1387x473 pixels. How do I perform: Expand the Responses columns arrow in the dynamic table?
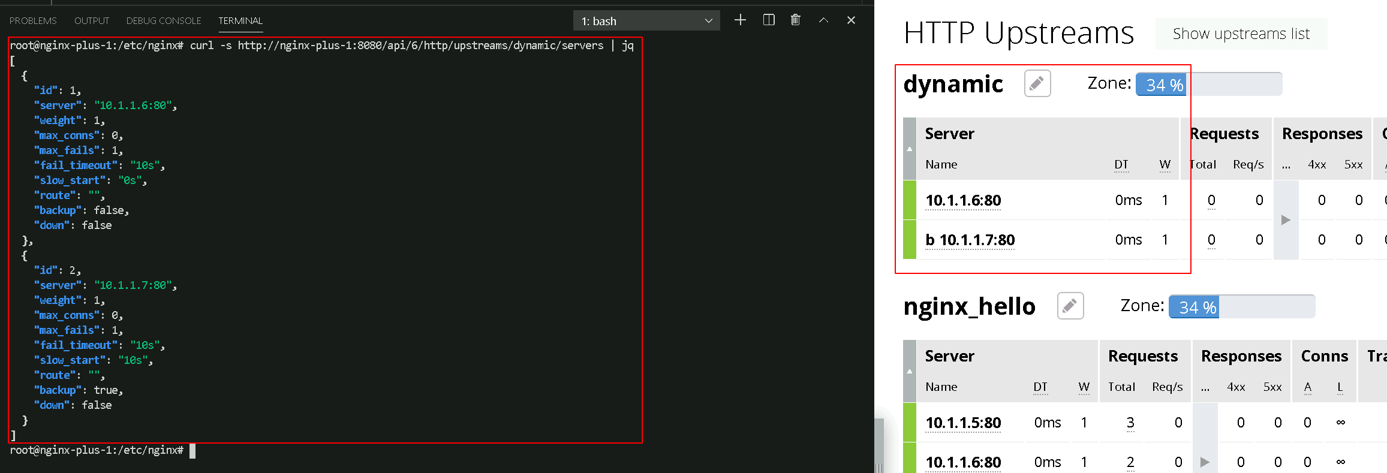pos(1286,220)
